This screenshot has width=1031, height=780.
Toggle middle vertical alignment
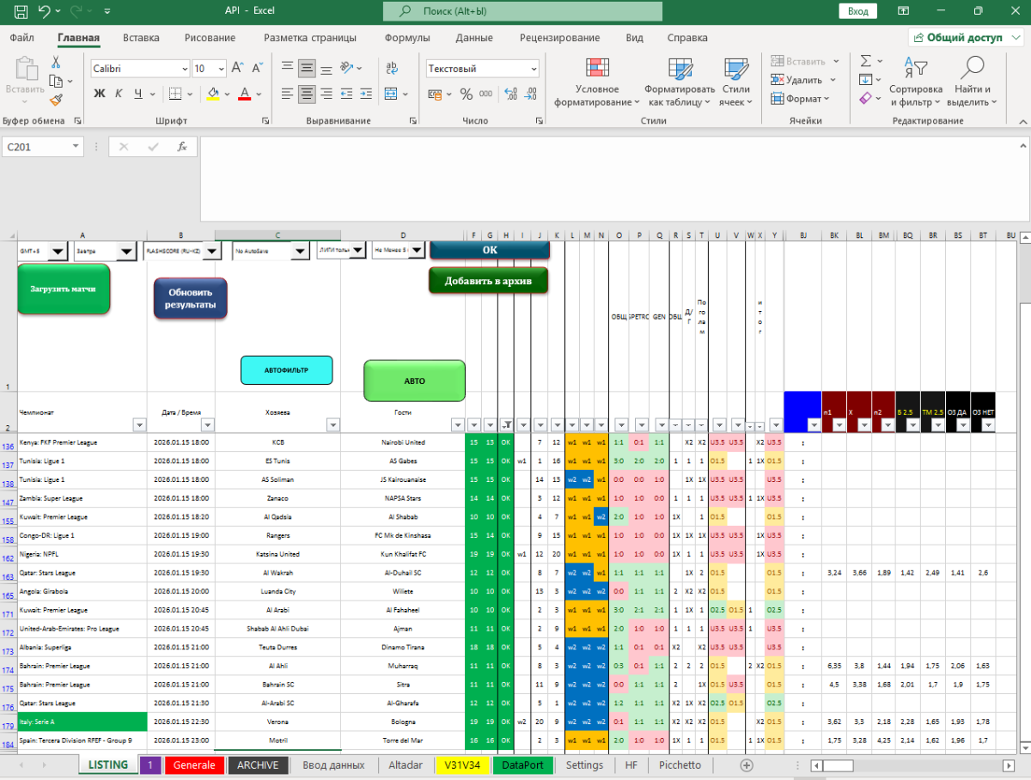coord(306,68)
